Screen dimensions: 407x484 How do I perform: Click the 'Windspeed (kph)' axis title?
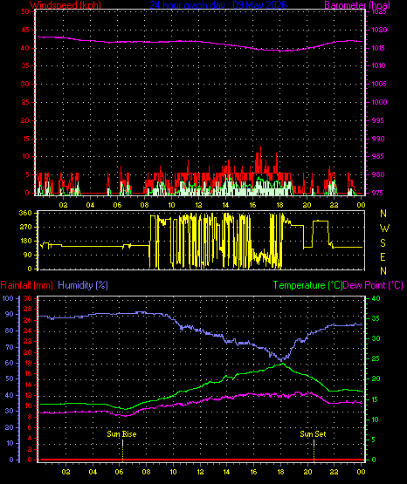(x=66, y=5)
